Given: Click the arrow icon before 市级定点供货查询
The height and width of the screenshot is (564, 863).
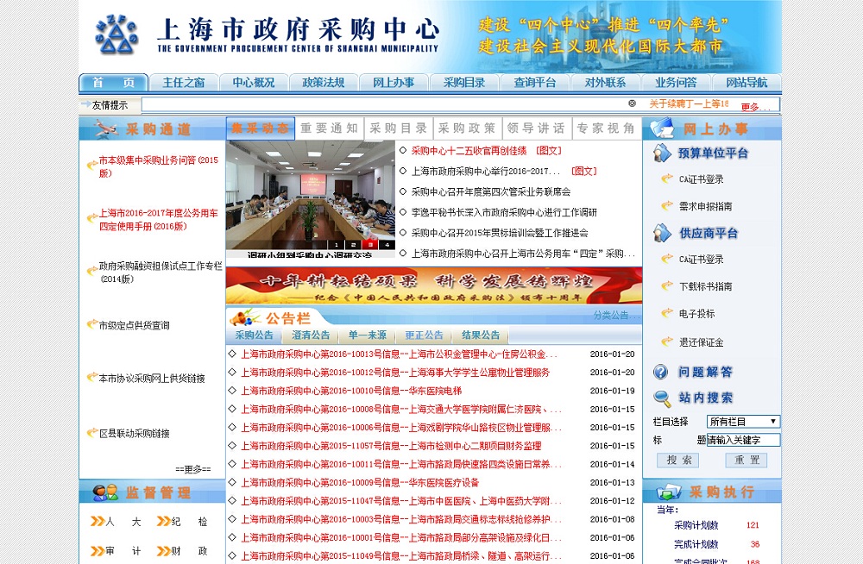Looking at the screenshot, I should 92,324.
